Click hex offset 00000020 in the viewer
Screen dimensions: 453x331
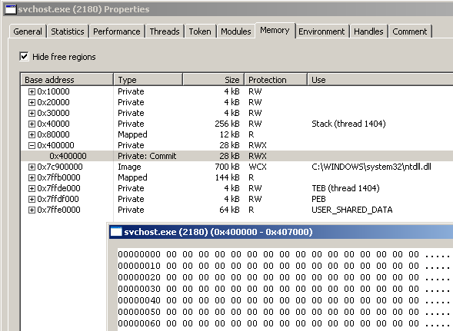click(139, 277)
